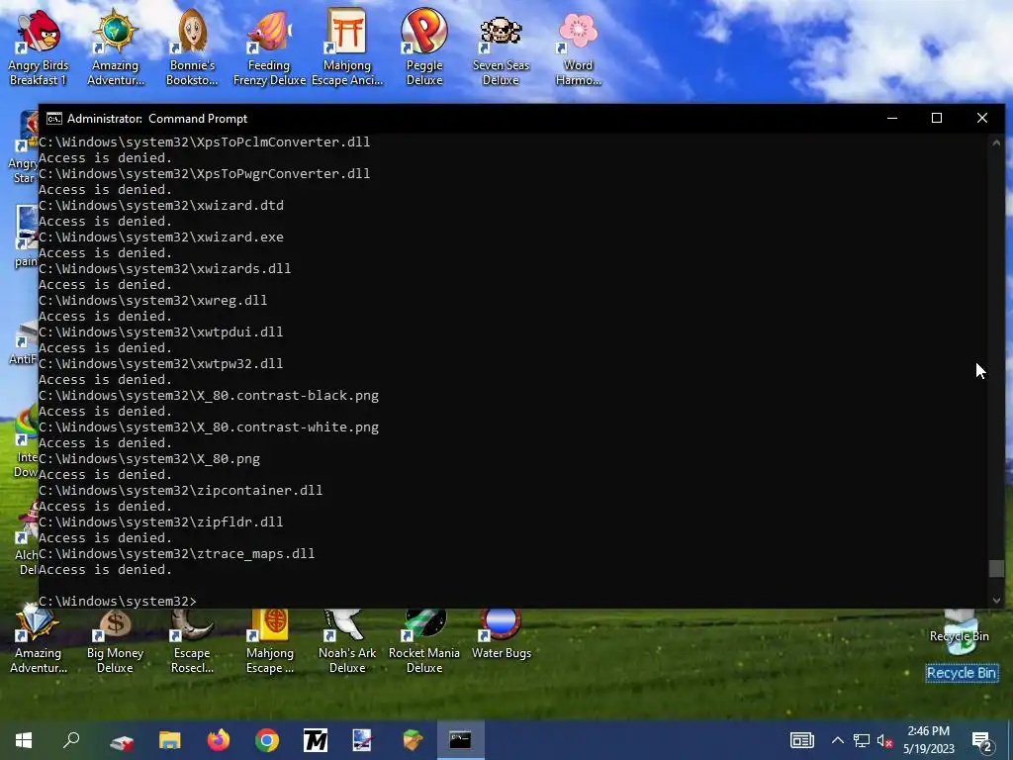Open the notification center icon
Image resolution: width=1013 pixels, height=760 pixels.
[982, 741]
